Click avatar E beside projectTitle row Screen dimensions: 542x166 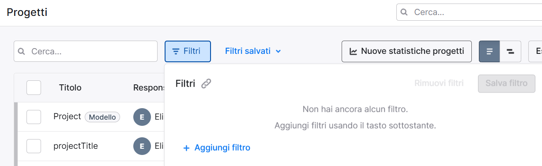coord(142,146)
